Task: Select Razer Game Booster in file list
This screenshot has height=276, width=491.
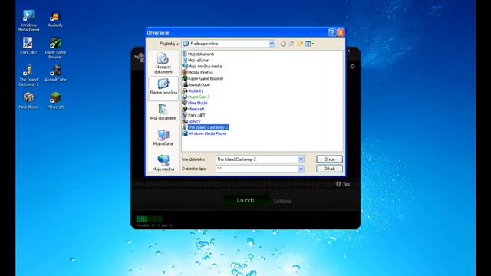Action: (x=203, y=78)
